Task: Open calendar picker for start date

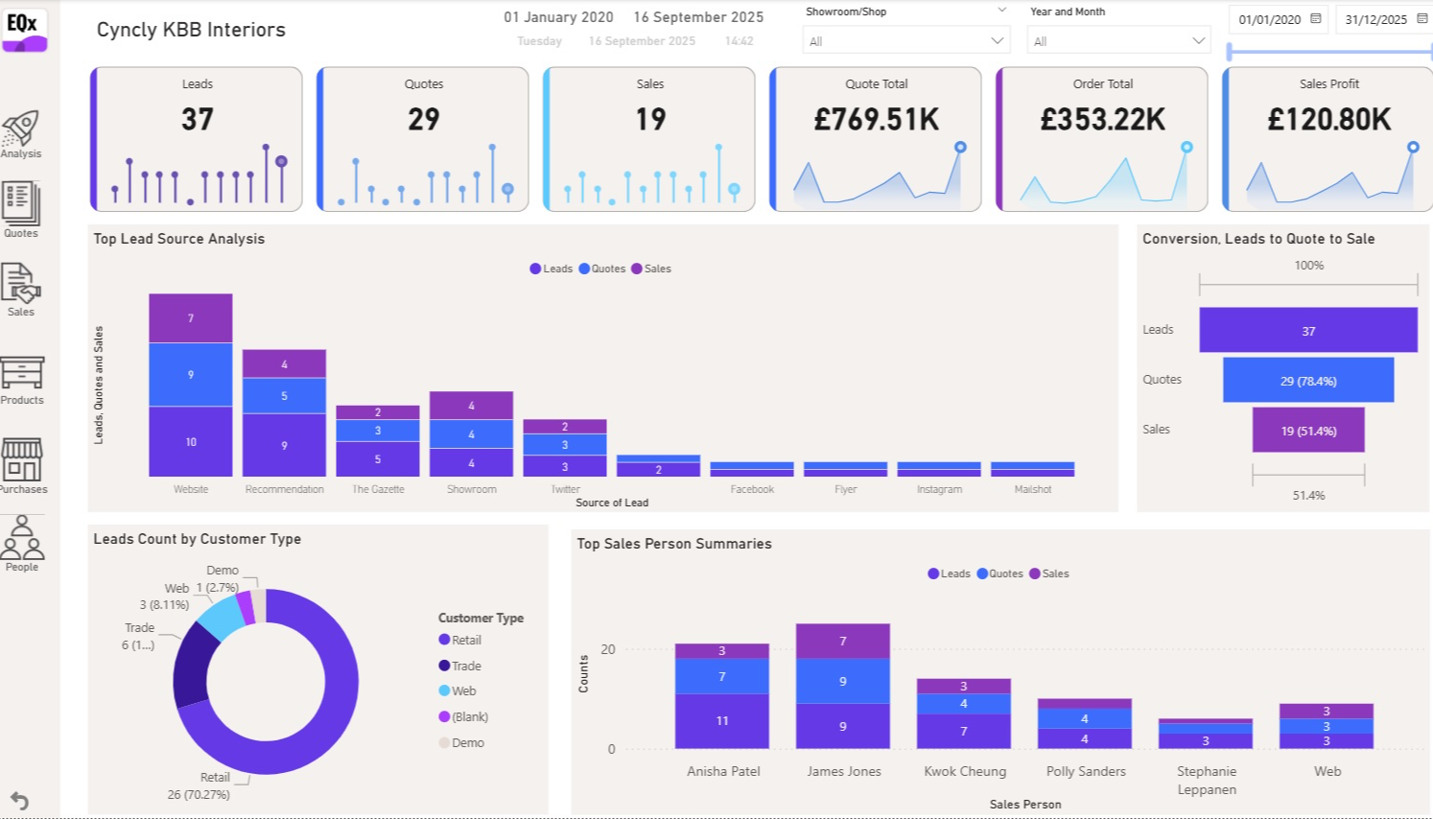Action: 1316,19
